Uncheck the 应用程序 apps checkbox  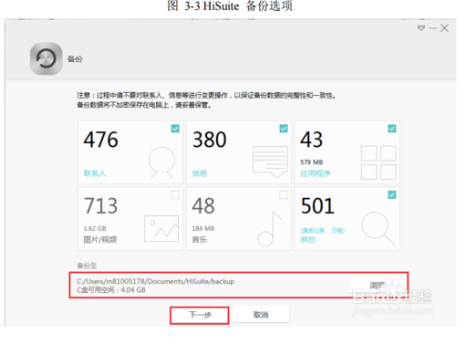tap(392, 129)
